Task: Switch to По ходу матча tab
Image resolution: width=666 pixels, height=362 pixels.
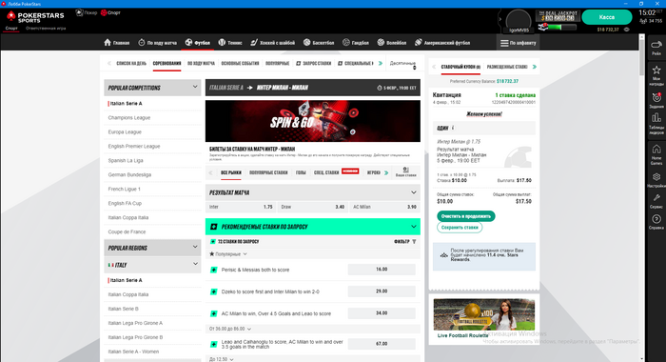Action: (201, 64)
